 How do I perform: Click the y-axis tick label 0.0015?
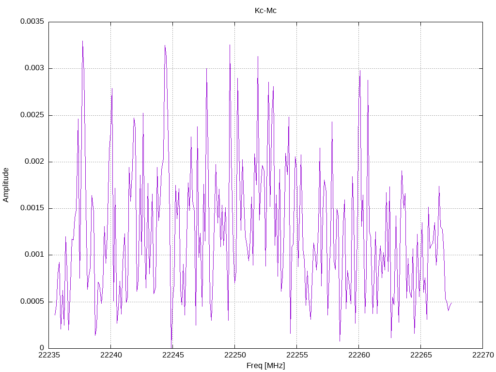(32, 208)
